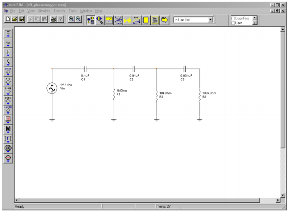Open the Sources component bin

8,33
